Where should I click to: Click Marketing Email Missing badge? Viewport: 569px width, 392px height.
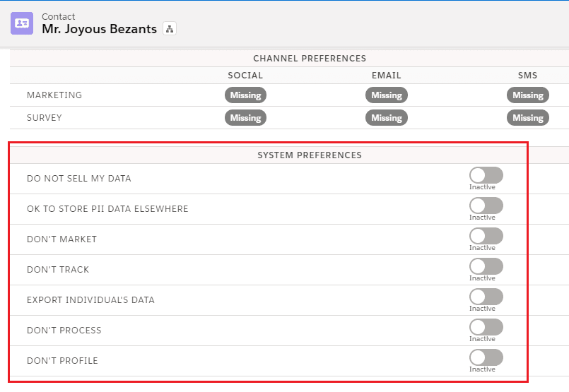click(387, 95)
